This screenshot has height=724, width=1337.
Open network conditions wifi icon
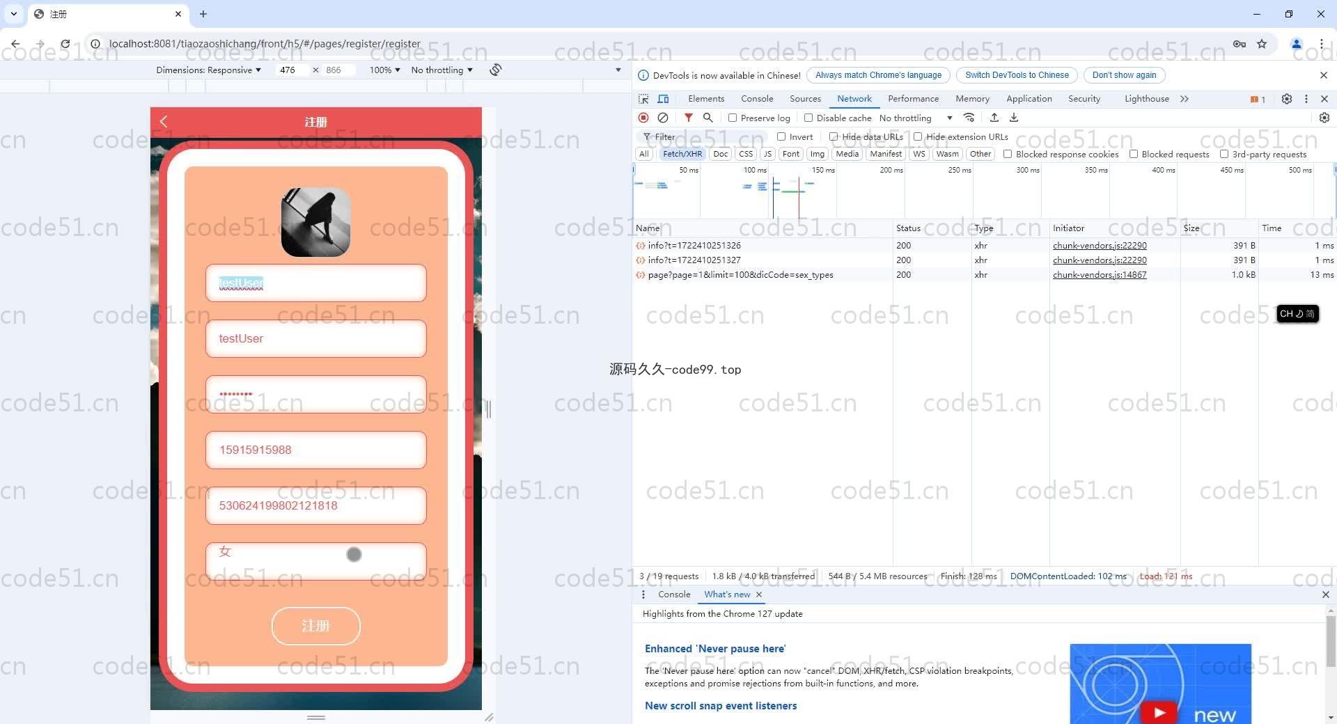point(969,118)
